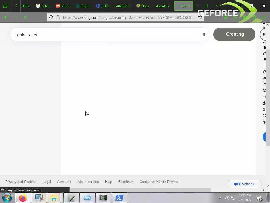This screenshot has width=270, height=203.
Task: Click the horizontal scrollbar thumb
Action: point(140,190)
